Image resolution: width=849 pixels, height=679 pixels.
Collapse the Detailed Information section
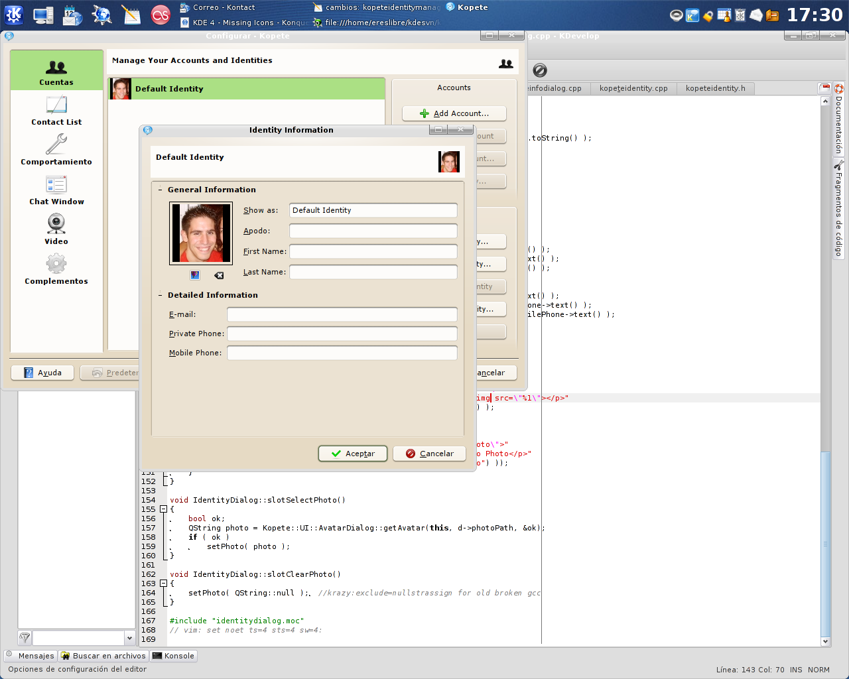[x=161, y=295]
